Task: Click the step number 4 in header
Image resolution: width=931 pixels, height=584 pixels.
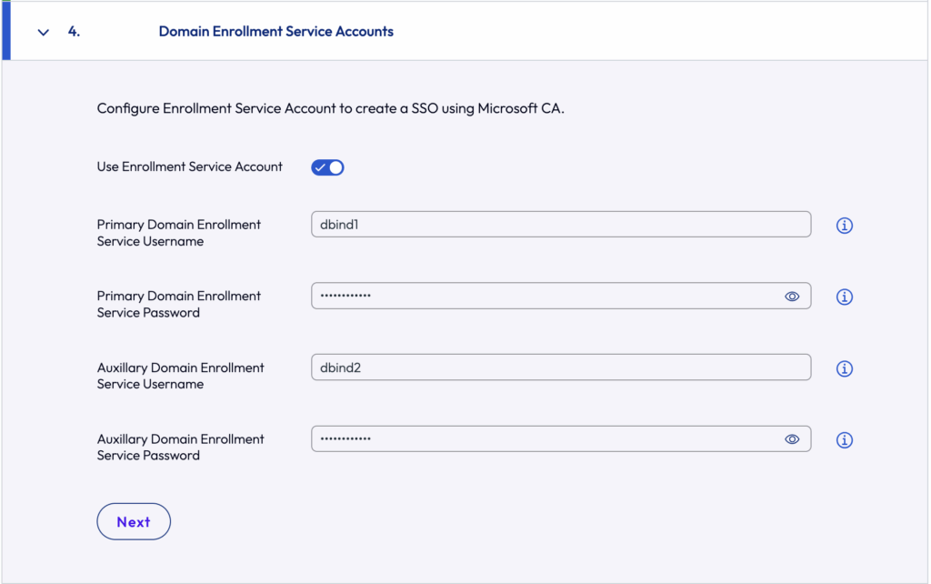Action: pos(74,32)
